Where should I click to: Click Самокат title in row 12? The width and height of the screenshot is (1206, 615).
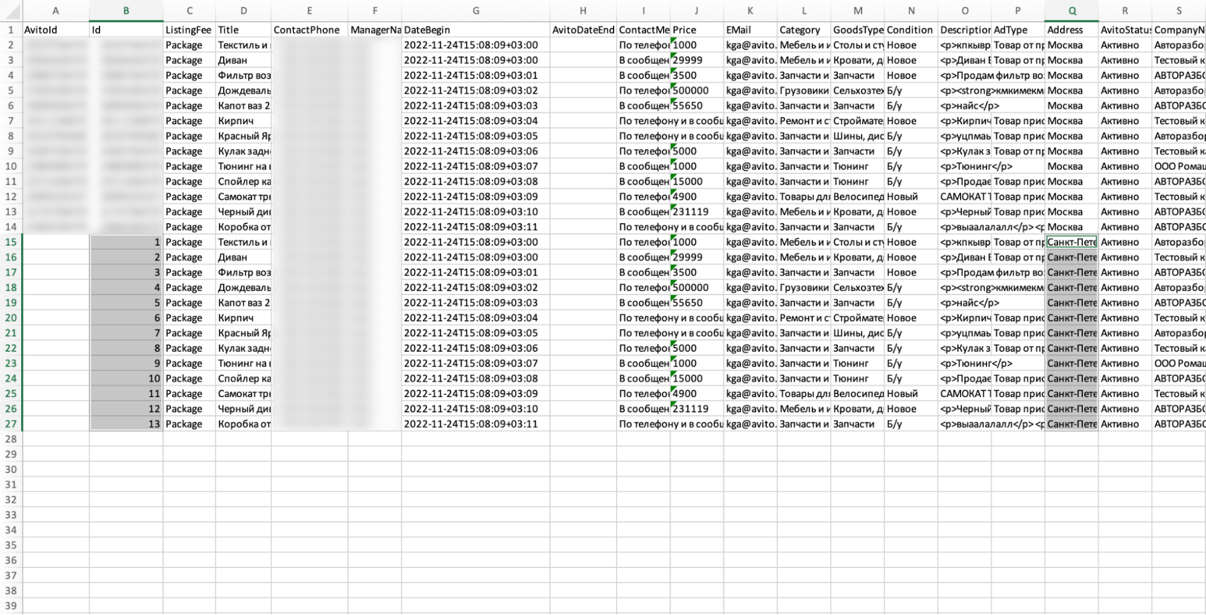[x=243, y=197]
